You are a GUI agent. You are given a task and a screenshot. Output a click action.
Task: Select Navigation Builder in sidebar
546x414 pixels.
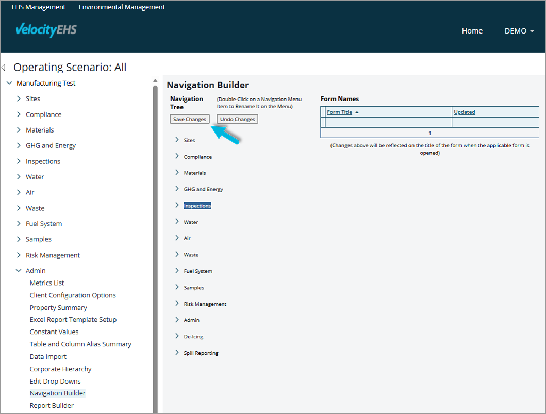[57, 393]
